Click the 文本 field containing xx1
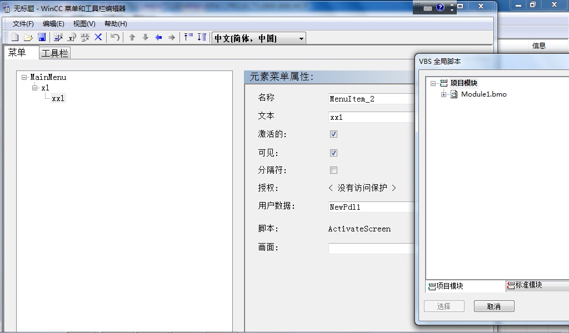This screenshot has width=569, height=333. coord(372,117)
